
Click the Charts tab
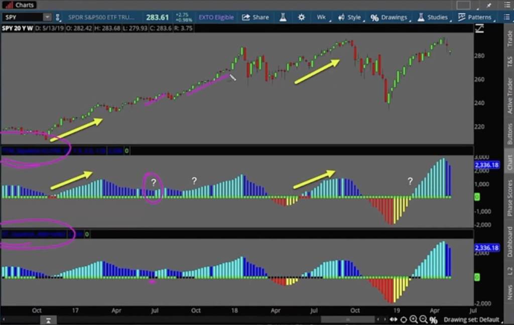[19, 5]
